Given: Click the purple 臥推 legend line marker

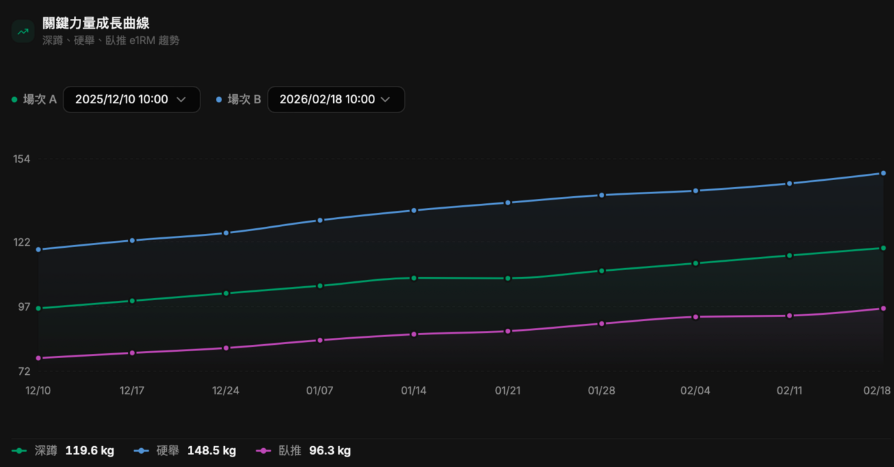Looking at the screenshot, I should tap(264, 451).
